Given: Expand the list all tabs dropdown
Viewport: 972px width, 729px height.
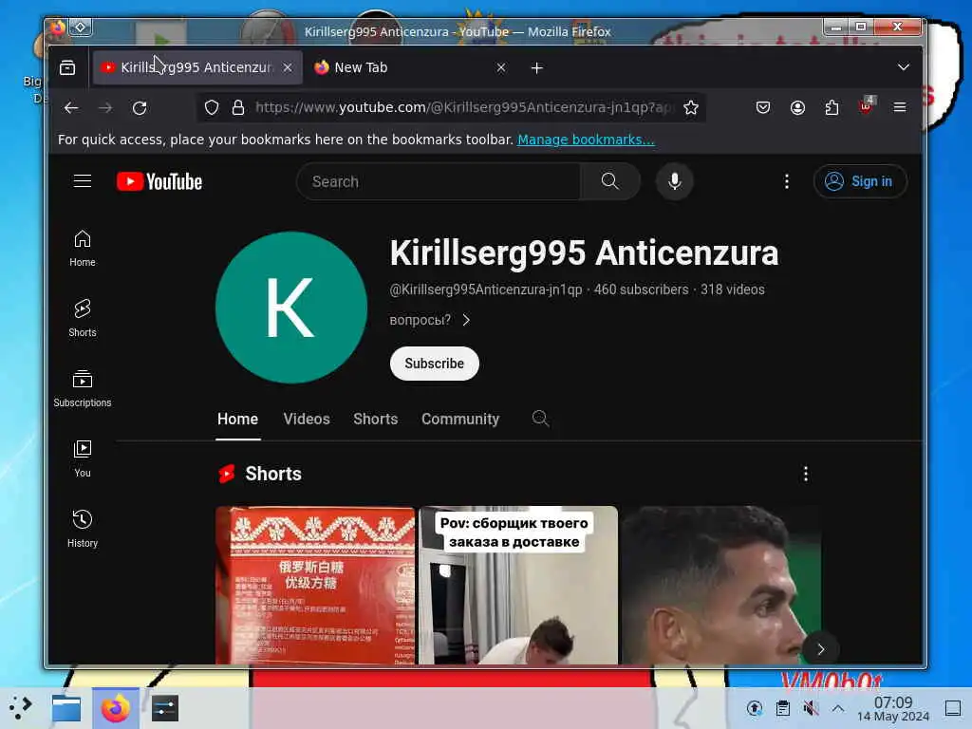Looking at the screenshot, I should [904, 67].
